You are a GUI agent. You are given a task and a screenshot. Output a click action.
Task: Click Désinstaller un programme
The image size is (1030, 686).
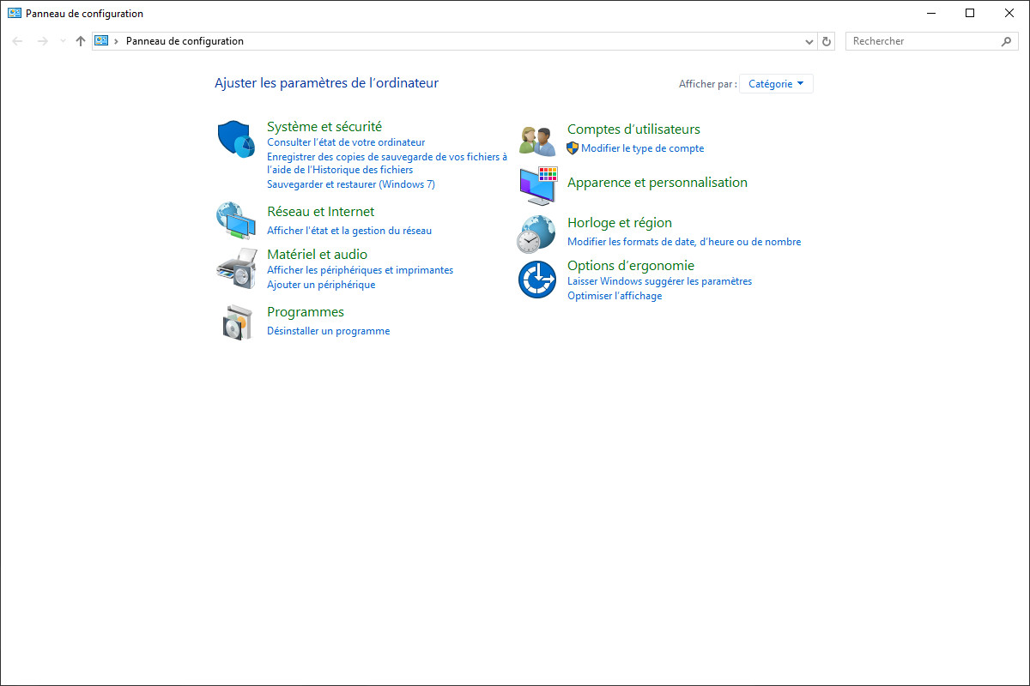pyautogui.click(x=329, y=331)
